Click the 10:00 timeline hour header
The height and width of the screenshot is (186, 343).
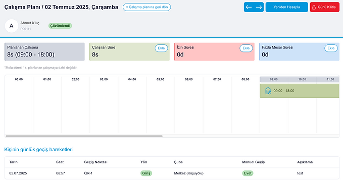tap(302, 79)
